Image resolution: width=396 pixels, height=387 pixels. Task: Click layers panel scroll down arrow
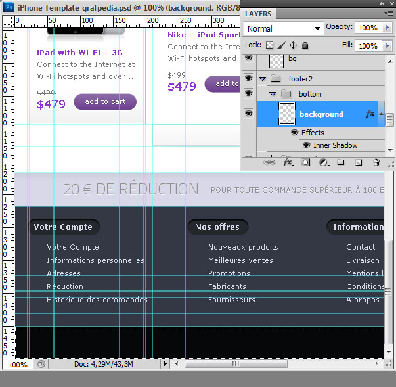[x=390, y=150]
